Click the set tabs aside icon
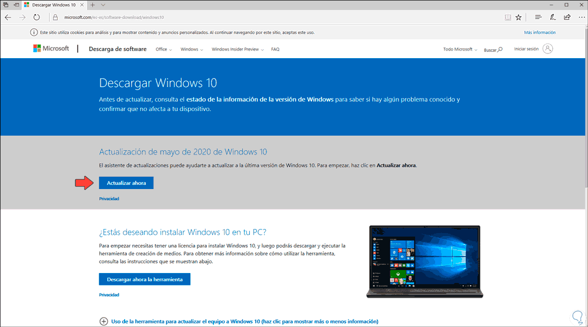 pyautogui.click(x=16, y=5)
